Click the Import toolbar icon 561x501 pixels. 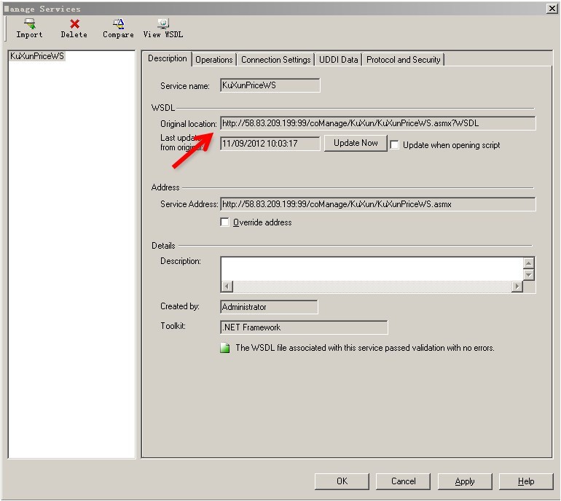pos(30,24)
